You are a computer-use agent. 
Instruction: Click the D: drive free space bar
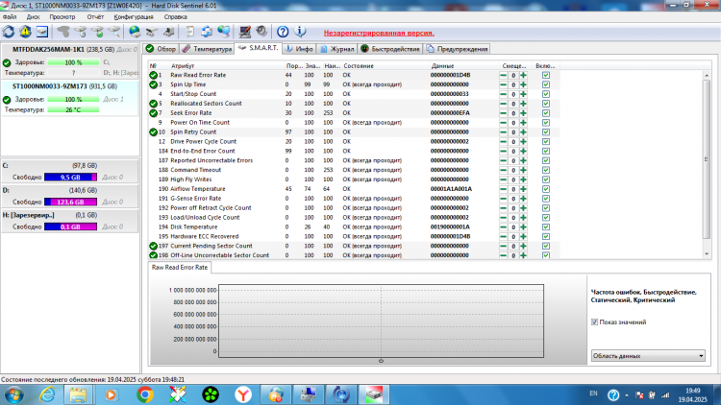70,202
